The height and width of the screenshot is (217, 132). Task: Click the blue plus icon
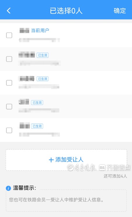click(x=51, y=160)
